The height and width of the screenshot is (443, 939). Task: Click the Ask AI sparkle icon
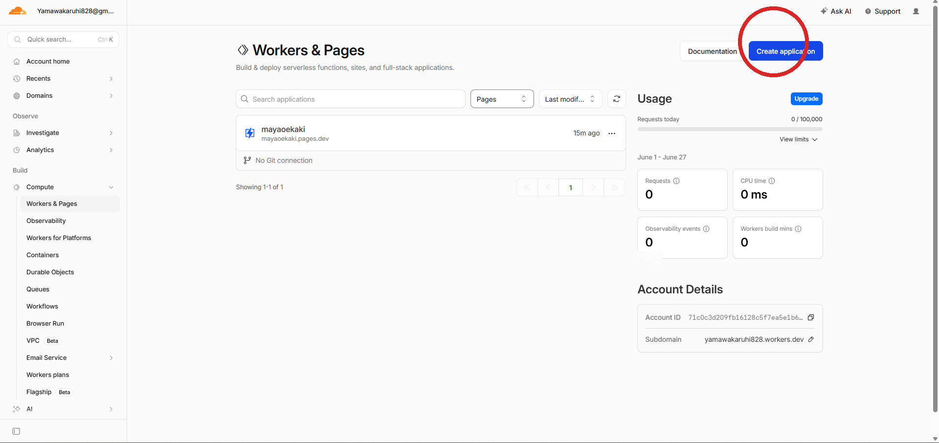point(824,11)
